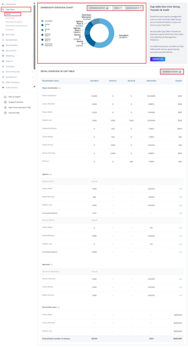Open the one-time Cap Table Setup link
The height and width of the screenshot is (347, 188).
[x=169, y=19]
